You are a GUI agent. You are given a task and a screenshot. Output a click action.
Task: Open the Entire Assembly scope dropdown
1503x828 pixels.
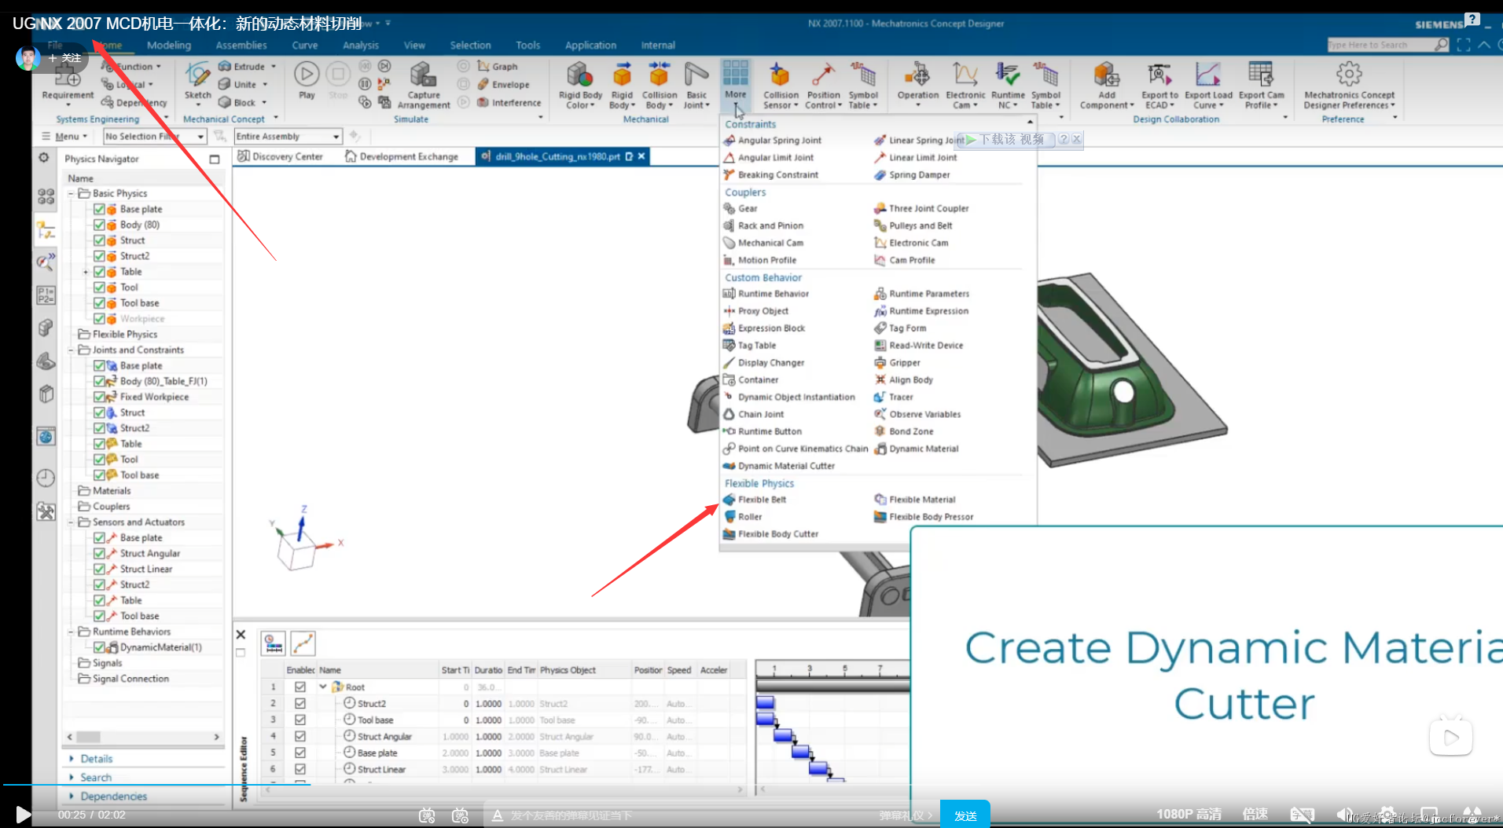pyautogui.click(x=288, y=137)
